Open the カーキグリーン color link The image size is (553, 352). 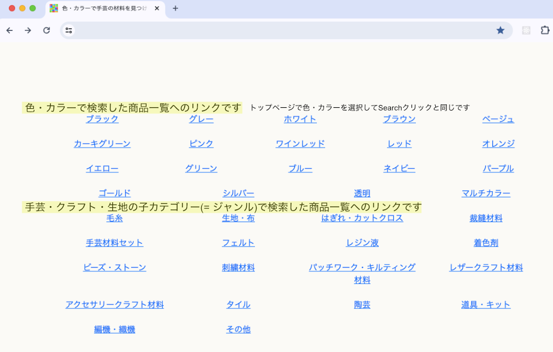(x=102, y=144)
